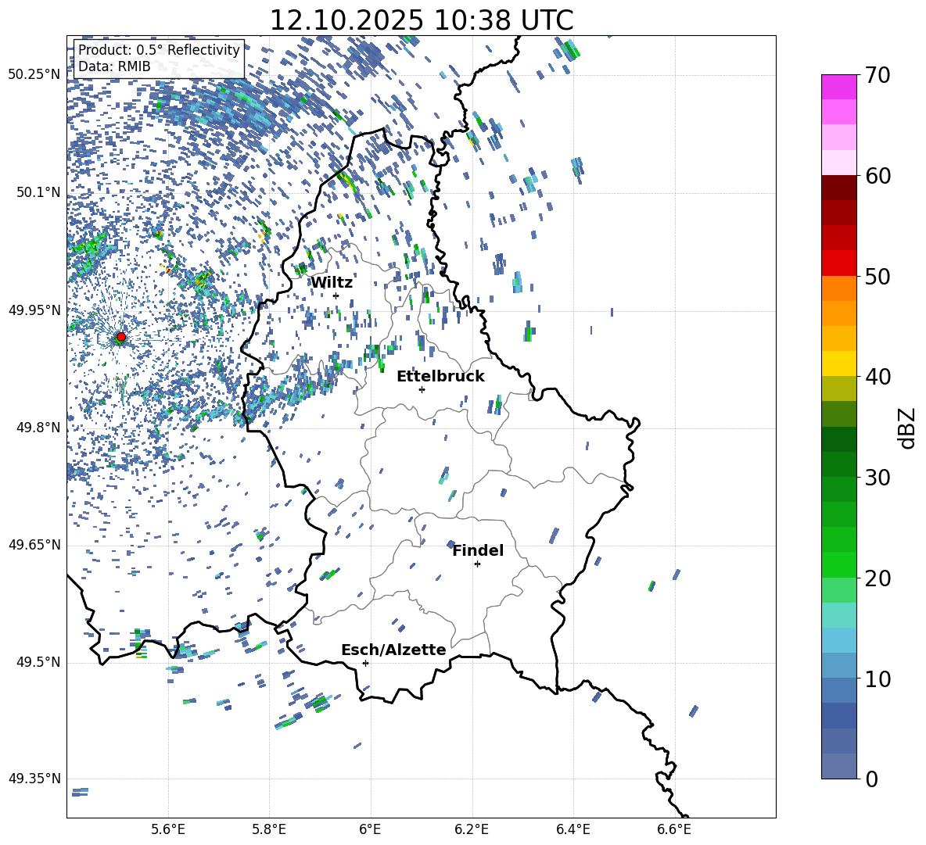Click the title 12.10.2025 10:38 UTC
Image resolution: width=926 pixels, height=845 pixels.
click(x=421, y=20)
